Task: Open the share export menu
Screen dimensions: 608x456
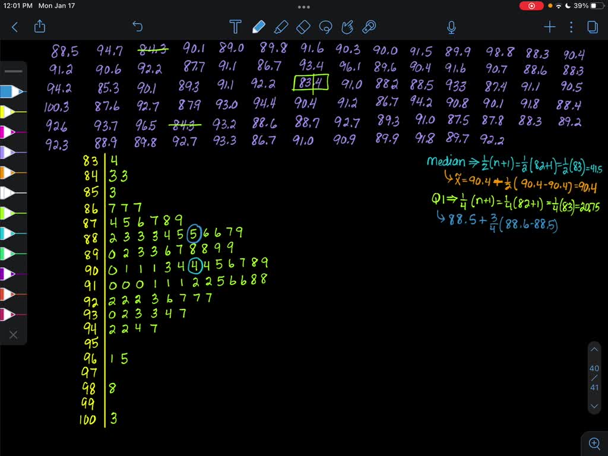Action: coord(40,27)
